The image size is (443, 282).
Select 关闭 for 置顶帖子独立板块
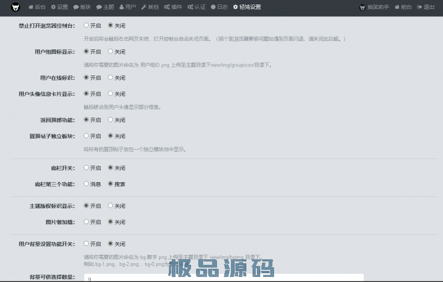[x=110, y=136]
